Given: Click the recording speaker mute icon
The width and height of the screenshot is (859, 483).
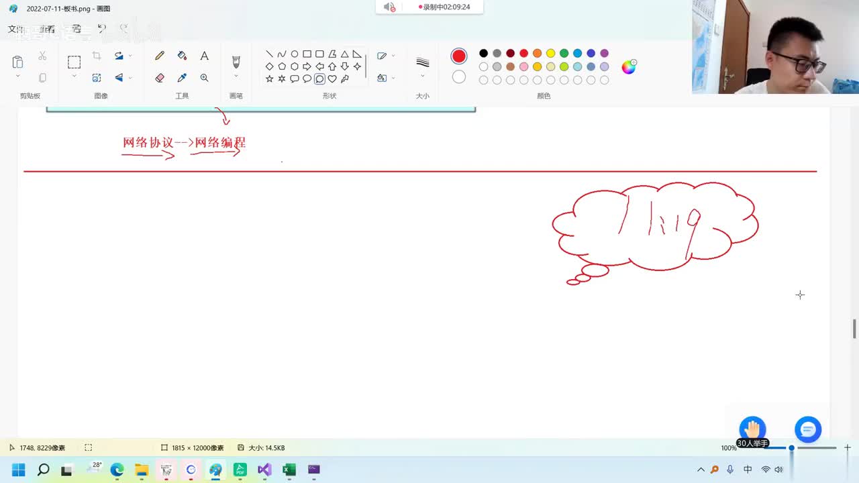Looking at the screenshot, I should tap(389, 7).
